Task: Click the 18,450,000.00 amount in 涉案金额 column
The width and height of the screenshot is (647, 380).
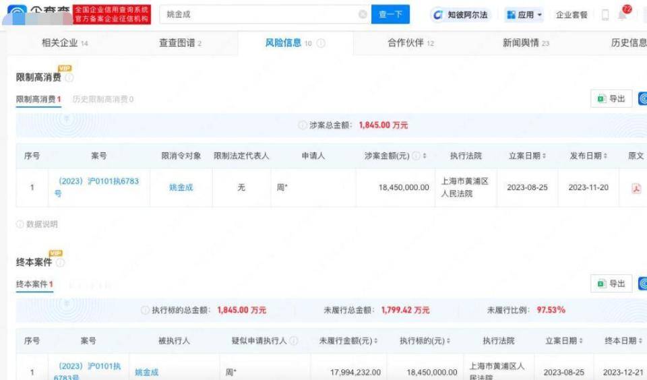Action: tap(404, 187)
